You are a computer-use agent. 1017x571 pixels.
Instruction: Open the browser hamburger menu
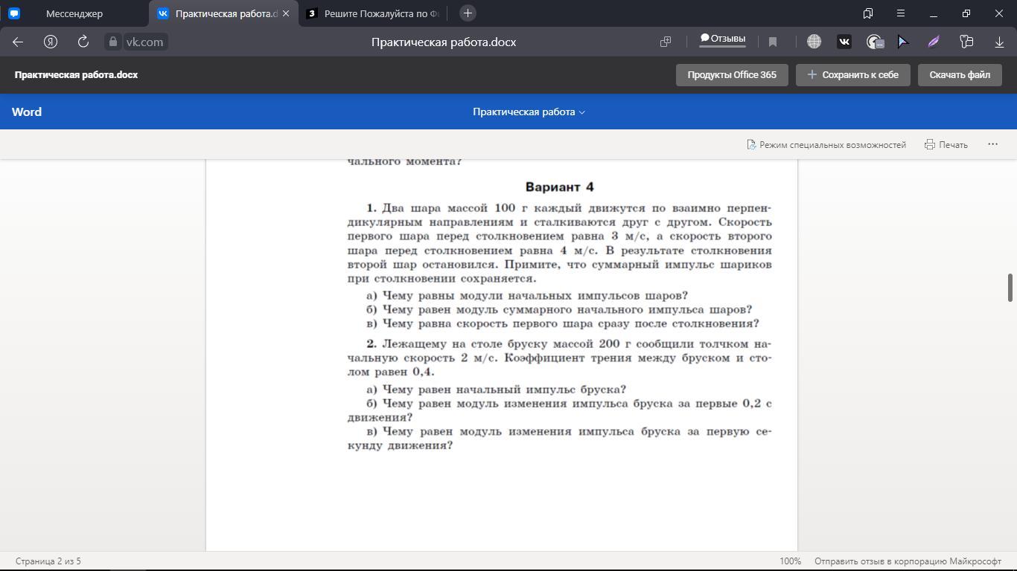coord(900,13)
